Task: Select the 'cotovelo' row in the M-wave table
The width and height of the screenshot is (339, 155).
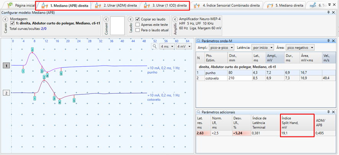Action: (x=266, y=78)
